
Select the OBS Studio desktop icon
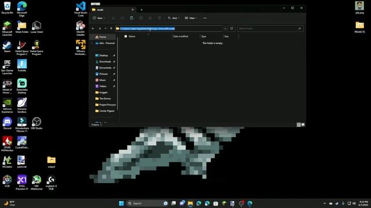tap(37, 124)
